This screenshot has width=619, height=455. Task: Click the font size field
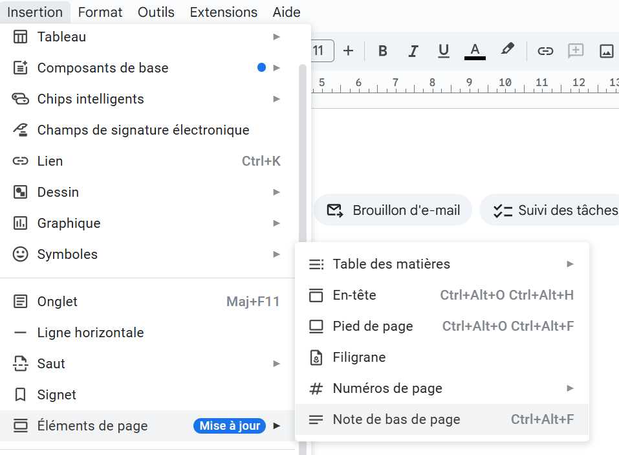pos(321,50)
